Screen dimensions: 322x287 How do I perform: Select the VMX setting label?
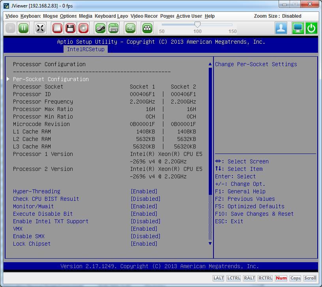(x=18, y=229)
